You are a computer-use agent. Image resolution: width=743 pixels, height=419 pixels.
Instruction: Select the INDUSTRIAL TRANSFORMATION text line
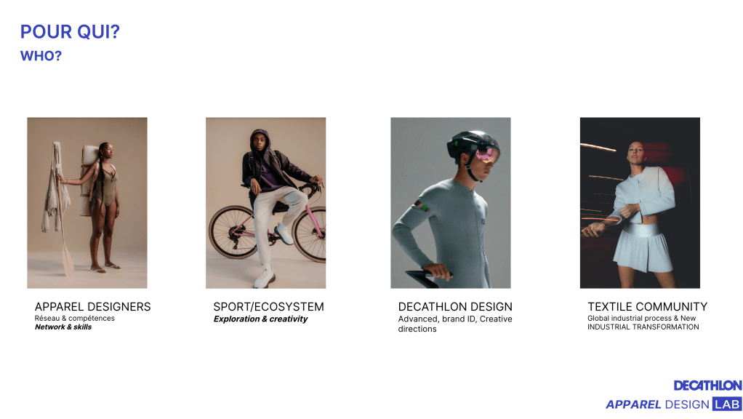[x=643, y=327]
